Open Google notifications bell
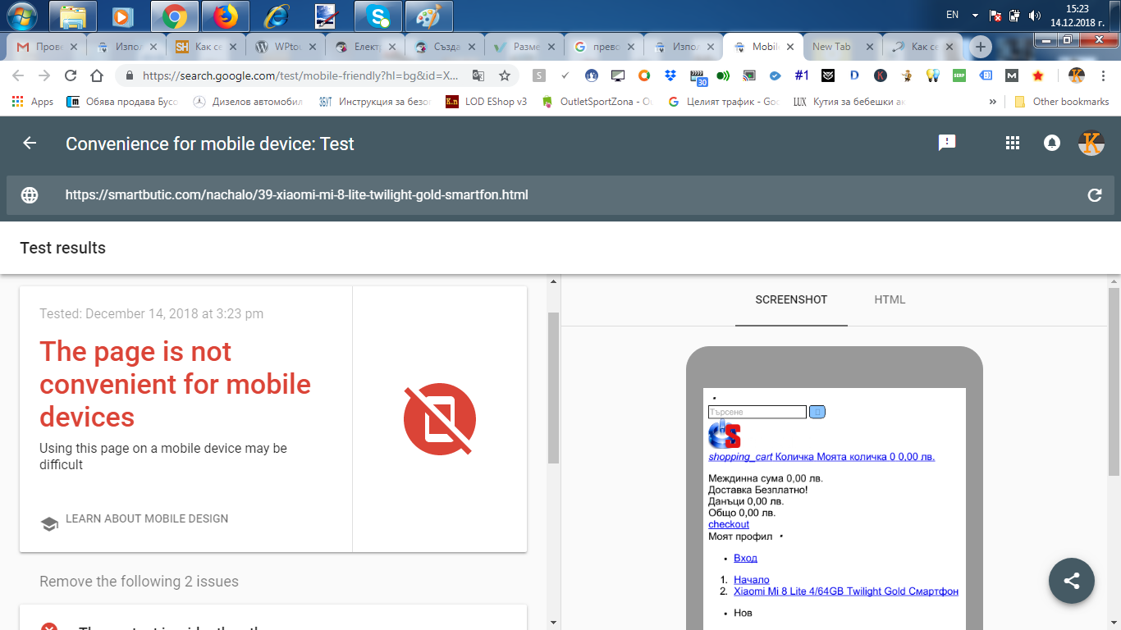 (x=1051, y=143)
